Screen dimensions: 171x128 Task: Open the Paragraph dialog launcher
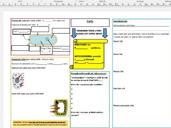pos(76,1)
